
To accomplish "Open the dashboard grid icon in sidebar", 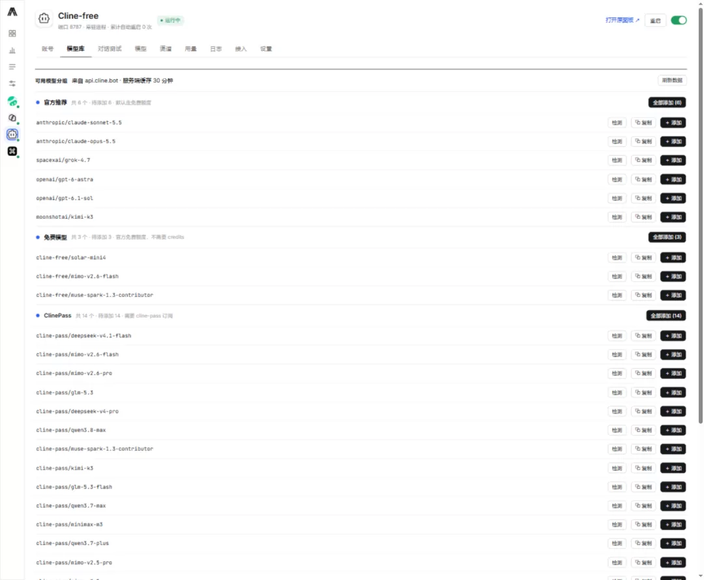I will point(12,34).
